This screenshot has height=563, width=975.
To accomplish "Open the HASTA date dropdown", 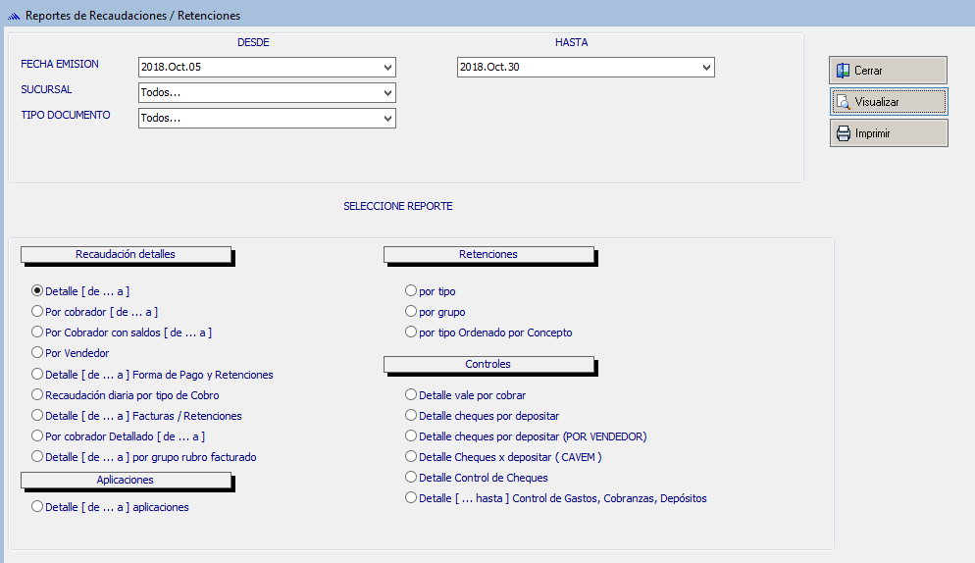I will tap(706, 68).
